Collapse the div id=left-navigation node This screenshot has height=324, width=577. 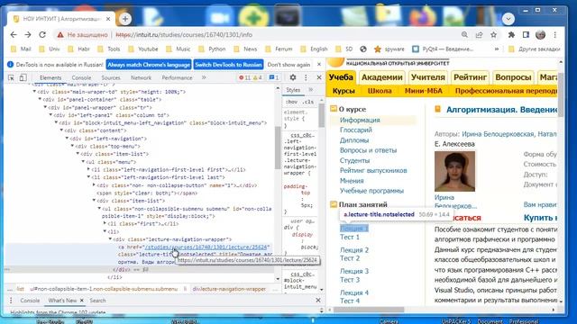pos(67,139)
